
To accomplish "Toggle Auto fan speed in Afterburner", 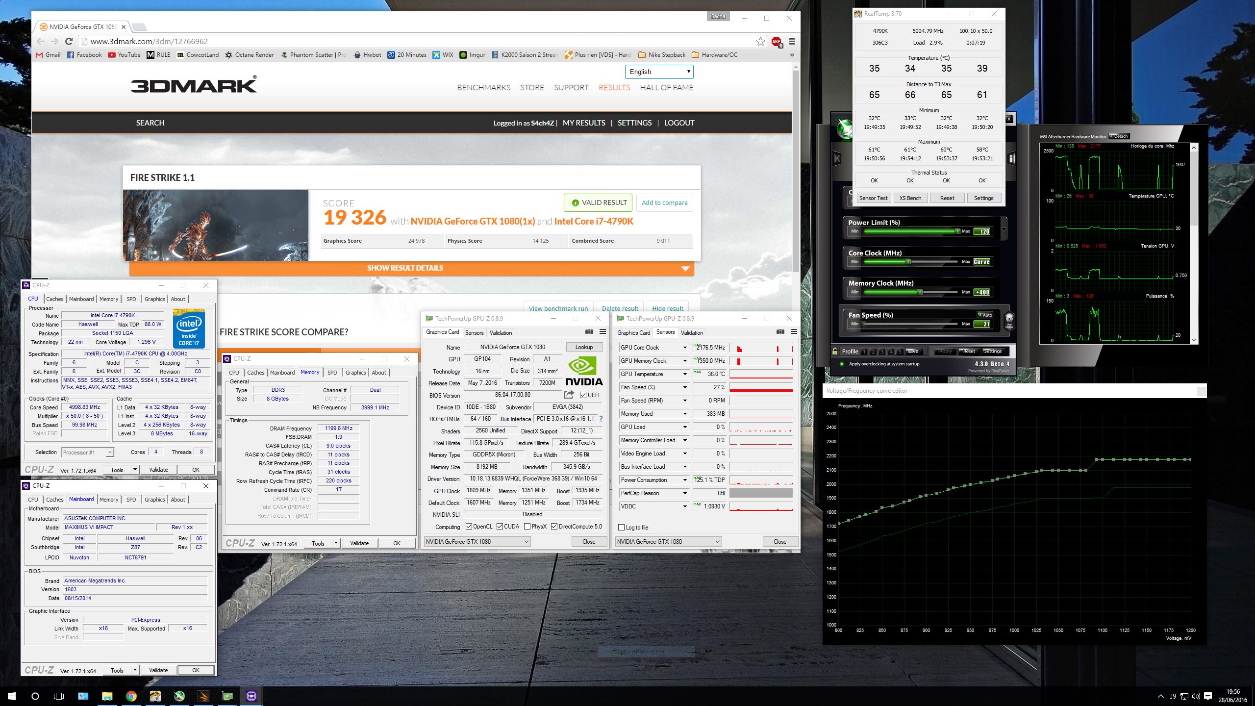I will [x=985, y=315].
